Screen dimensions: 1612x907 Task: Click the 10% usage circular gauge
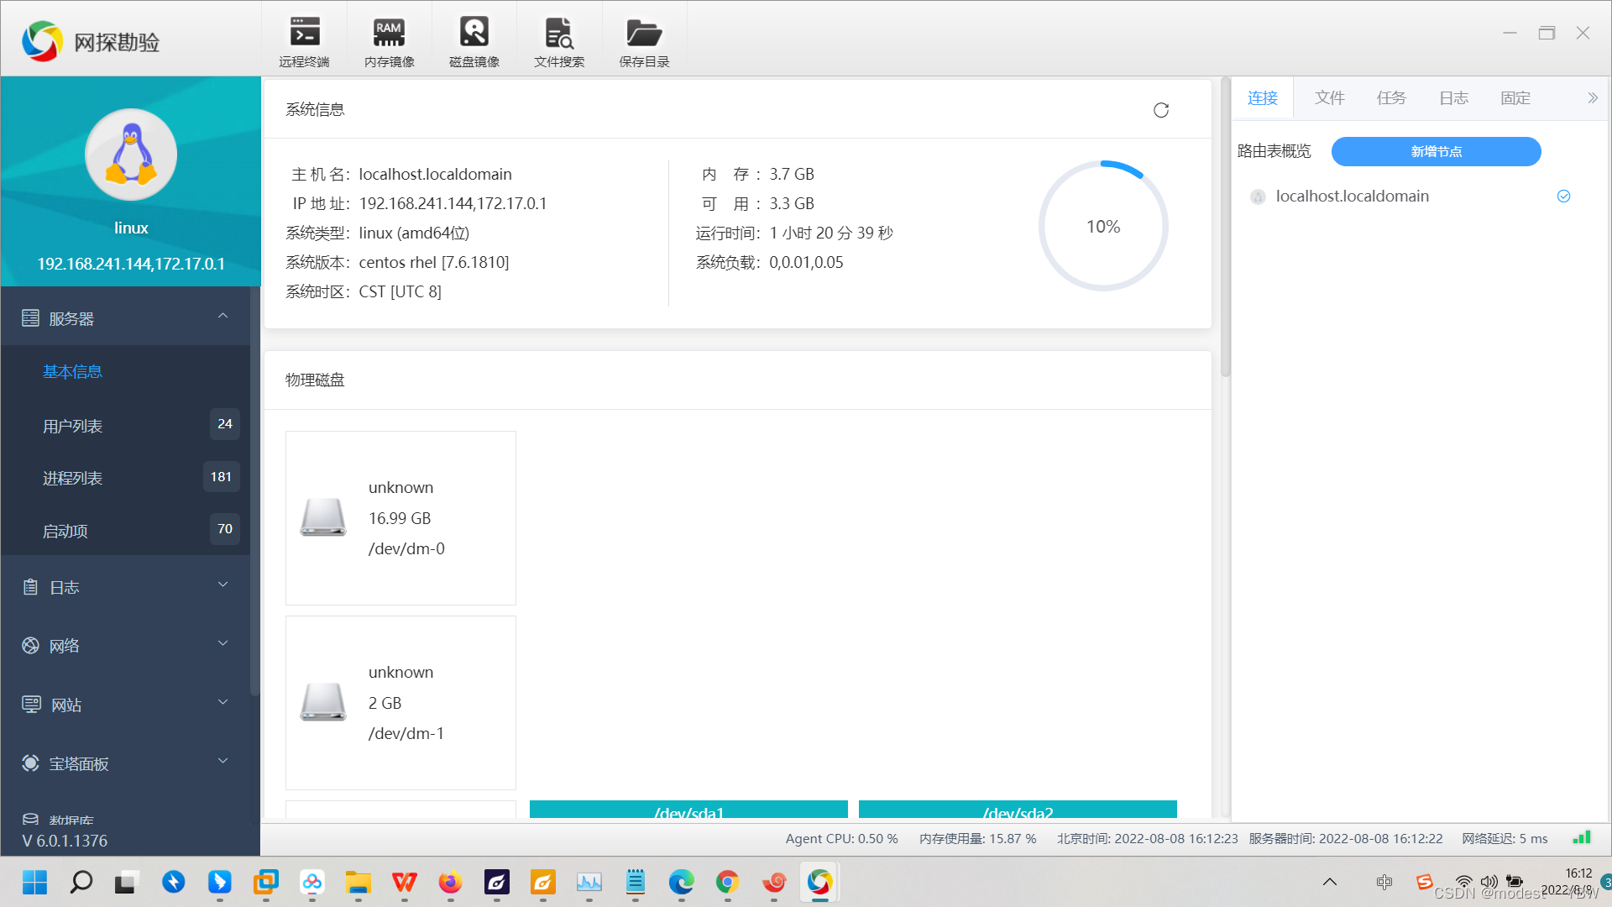coord(1103,227)
